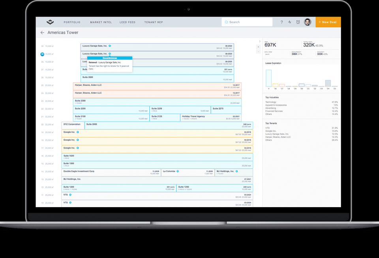
Task: Open the Suite 1500 block
Action: (157, 165)
